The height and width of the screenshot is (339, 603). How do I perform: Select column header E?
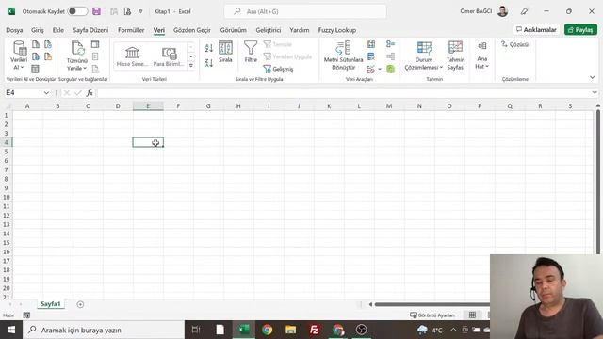148,106
